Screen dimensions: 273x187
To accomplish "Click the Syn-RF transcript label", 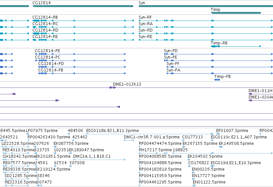I will pyautogui.click(x=145, y=17).
